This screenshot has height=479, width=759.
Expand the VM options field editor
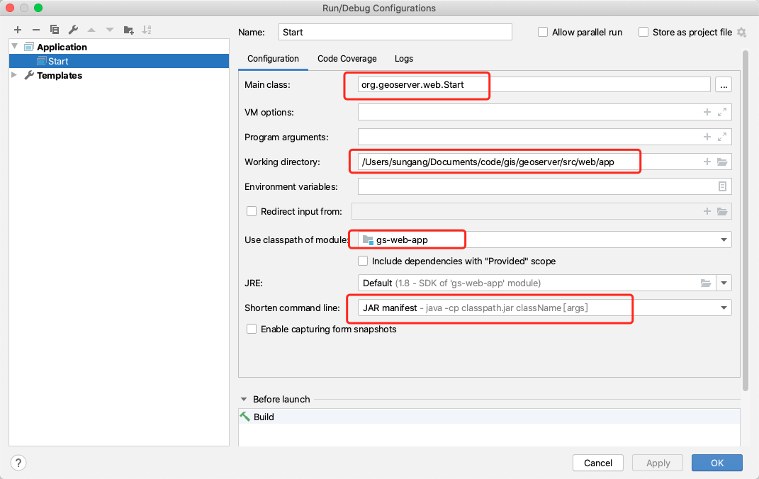tap(722, 113)
